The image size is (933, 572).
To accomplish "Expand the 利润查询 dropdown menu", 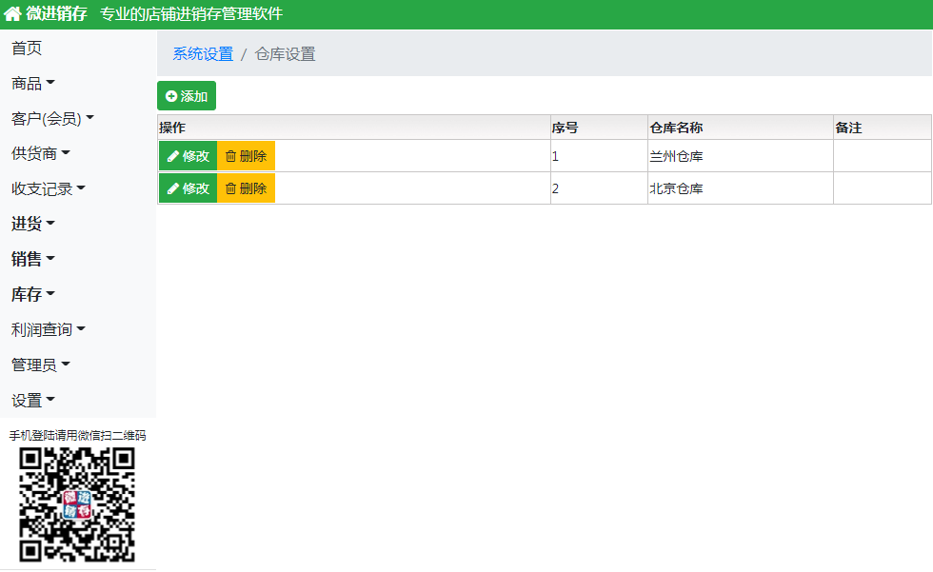I will tap(49, 329).
